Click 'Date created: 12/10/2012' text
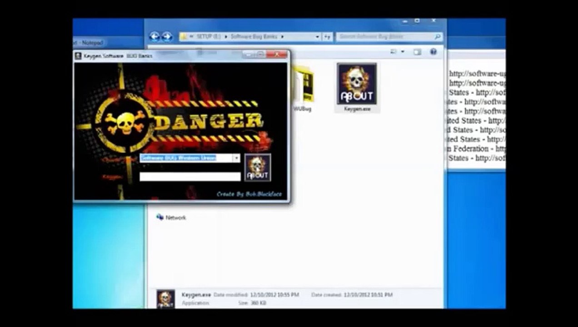Image resolution: width=578 pixels, height=327 pixels. click(x=352, y=295)
